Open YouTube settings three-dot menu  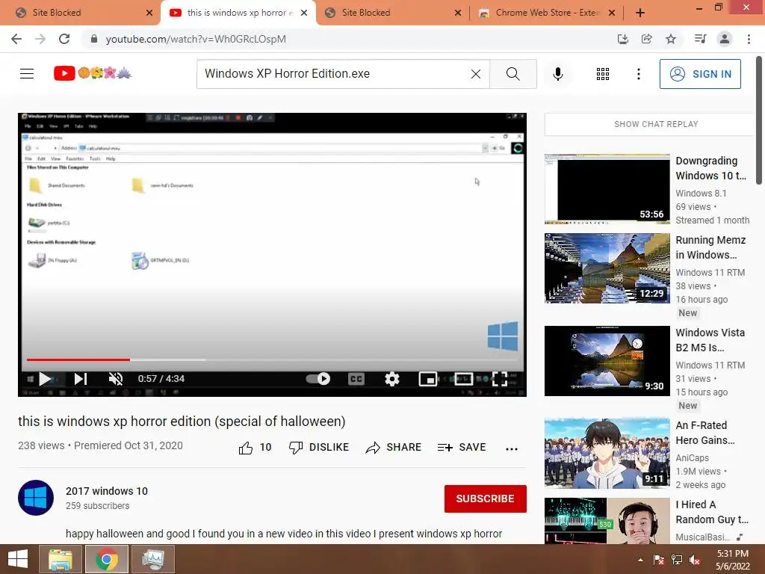(x=638, y=74)
